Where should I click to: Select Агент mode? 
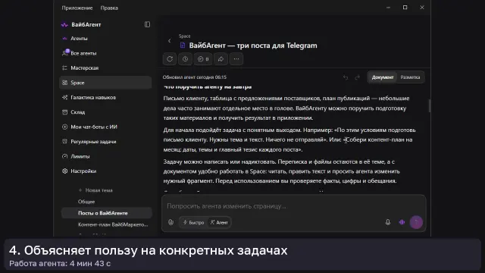(219, 222)
